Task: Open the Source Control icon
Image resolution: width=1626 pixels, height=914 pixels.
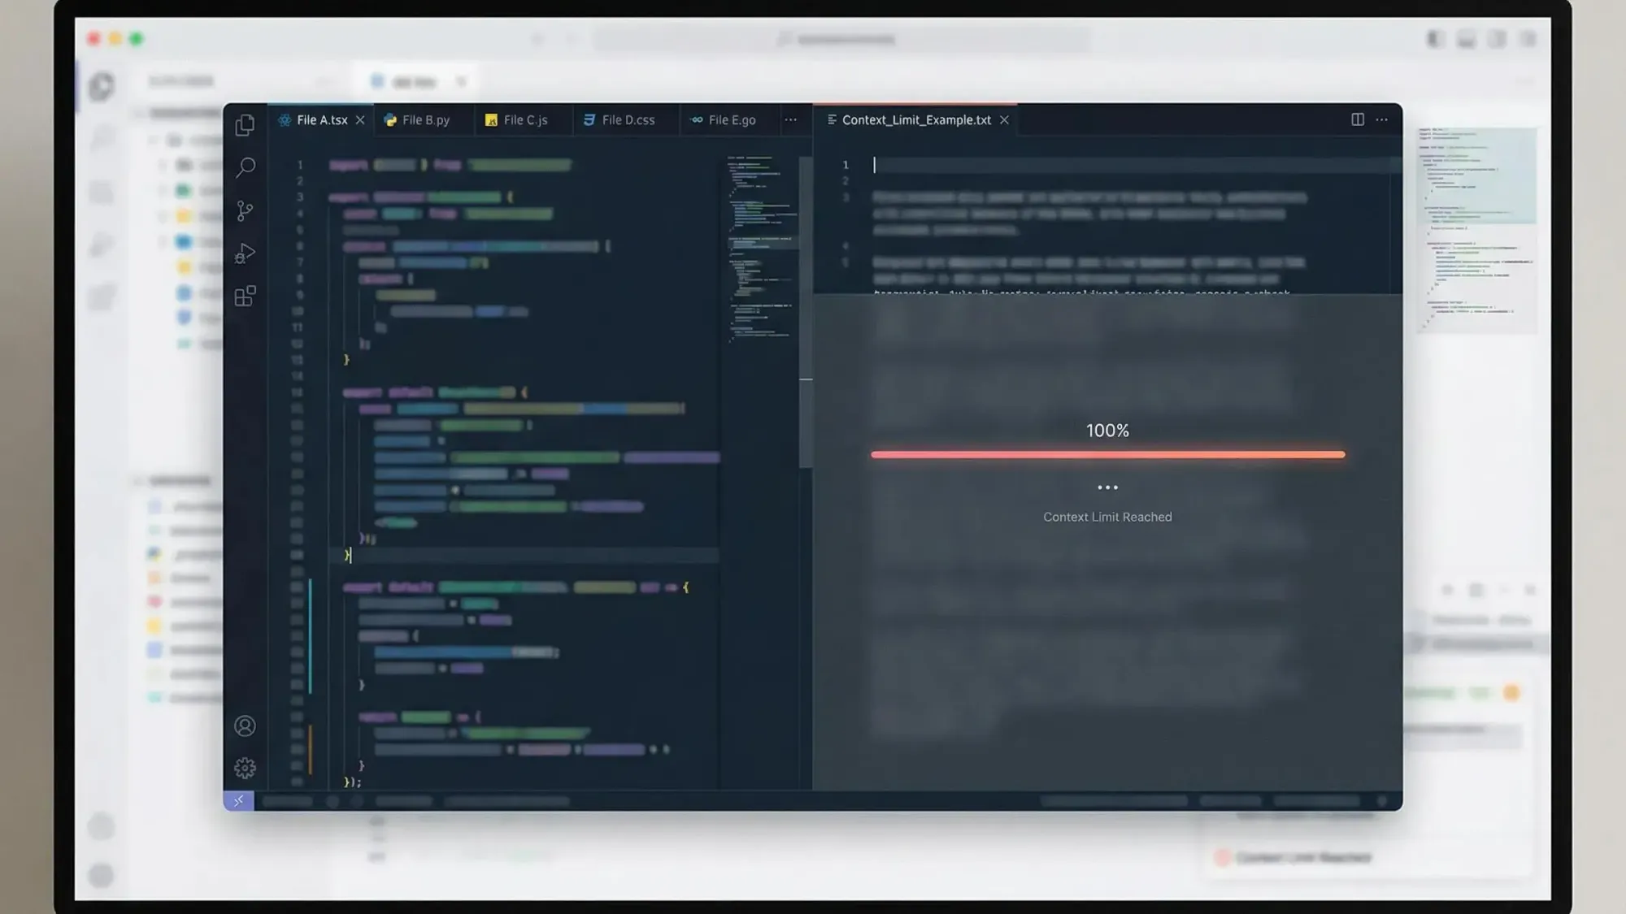Action: tap(245, 210)
